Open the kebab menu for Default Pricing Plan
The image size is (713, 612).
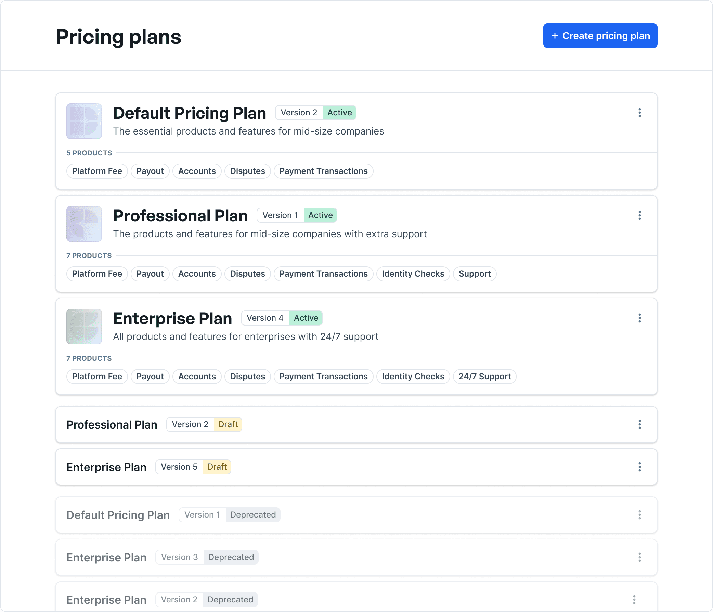click(x=639, y=113)
